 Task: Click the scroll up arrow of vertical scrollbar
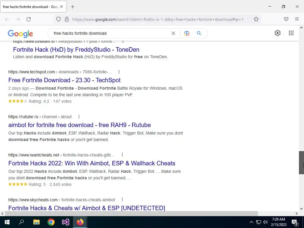tap(301, 28)
